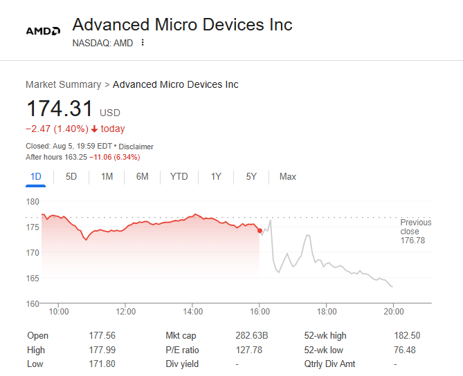Select the 1D chart range tab
Viewport: 463px width, 376px height.
[36, 177]
